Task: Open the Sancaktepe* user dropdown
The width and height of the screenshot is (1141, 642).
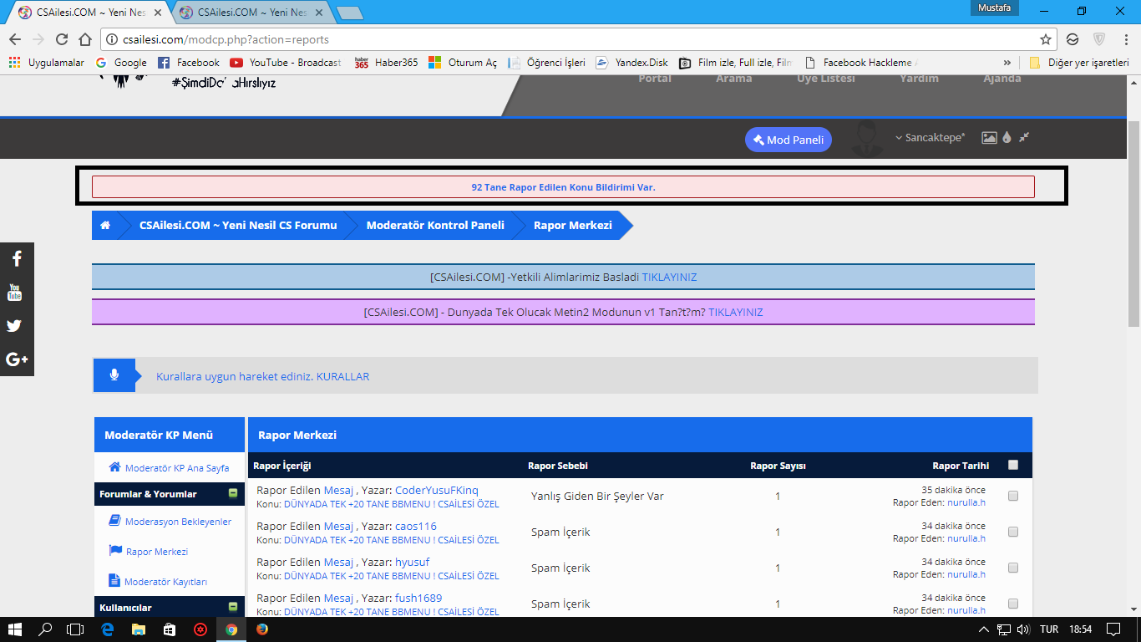Action: [931, 137]
